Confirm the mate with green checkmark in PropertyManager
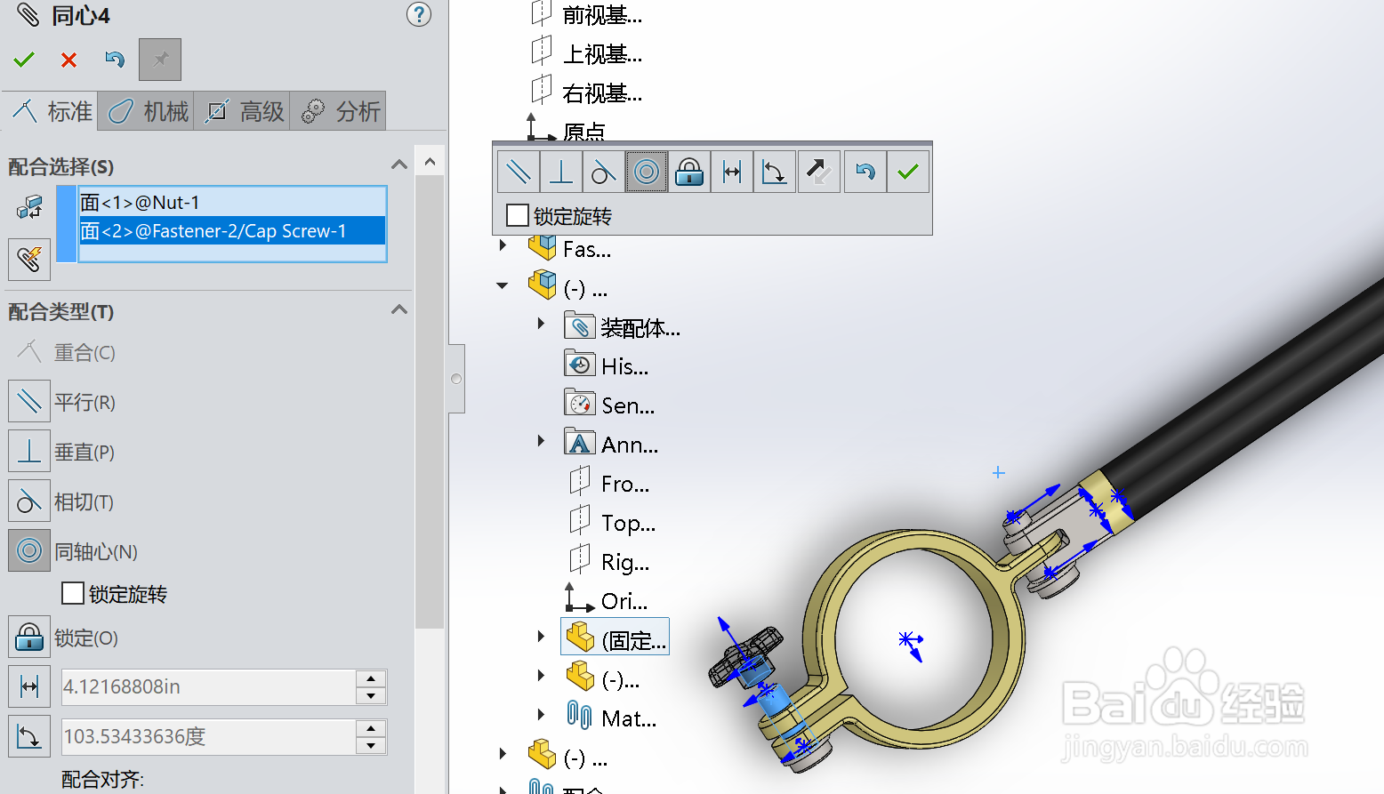This screenshot has height=794, width=1384. tap(24, 60)
